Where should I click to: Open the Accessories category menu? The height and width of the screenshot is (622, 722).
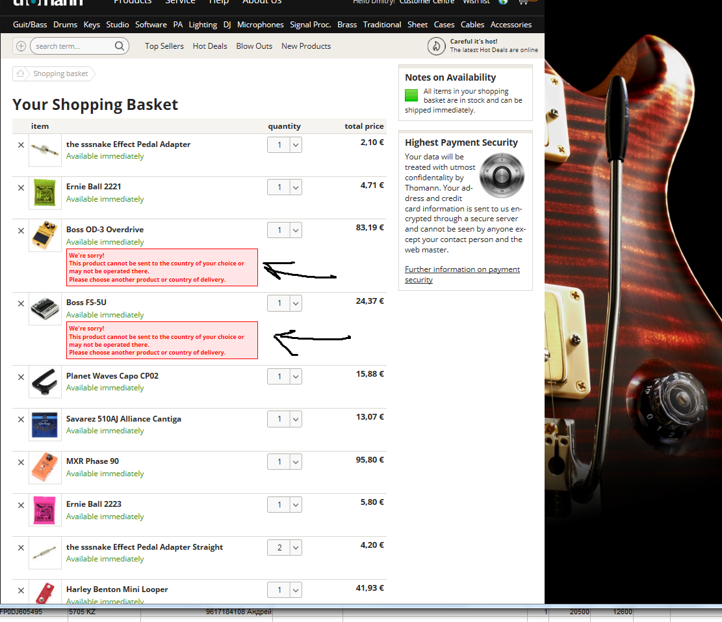[x=511, y=25]
